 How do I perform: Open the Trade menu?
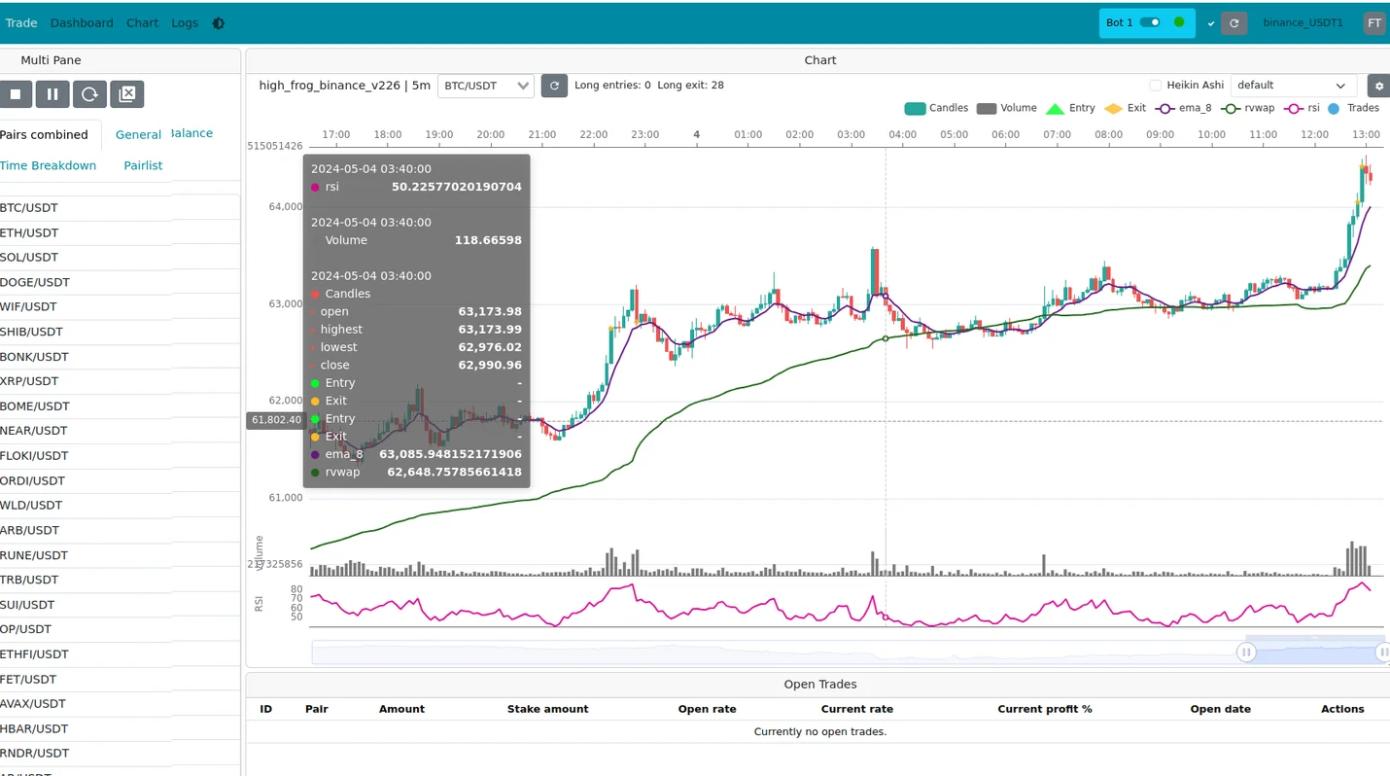point(20,22)
